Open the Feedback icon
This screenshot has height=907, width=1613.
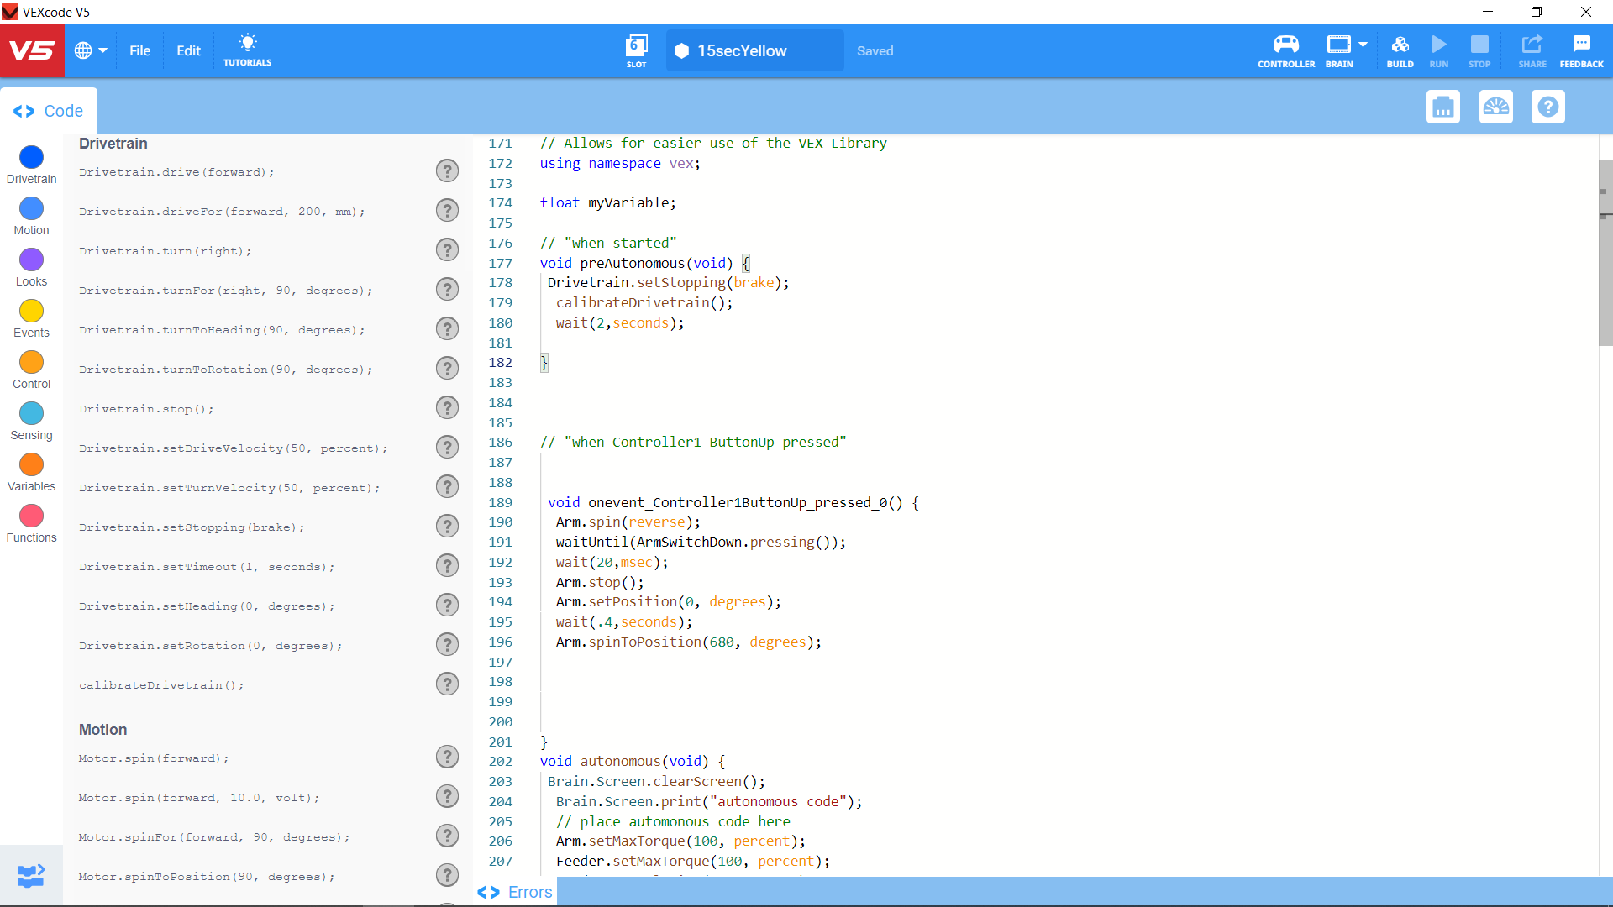pos(1581,50)
